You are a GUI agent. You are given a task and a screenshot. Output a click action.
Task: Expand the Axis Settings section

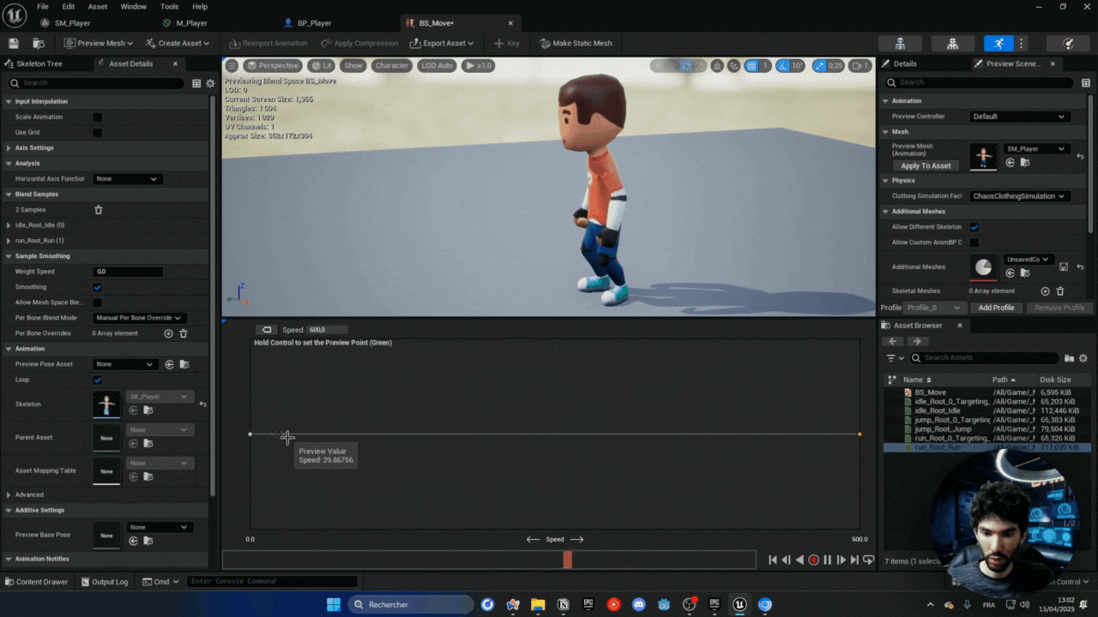coord(9,148)
